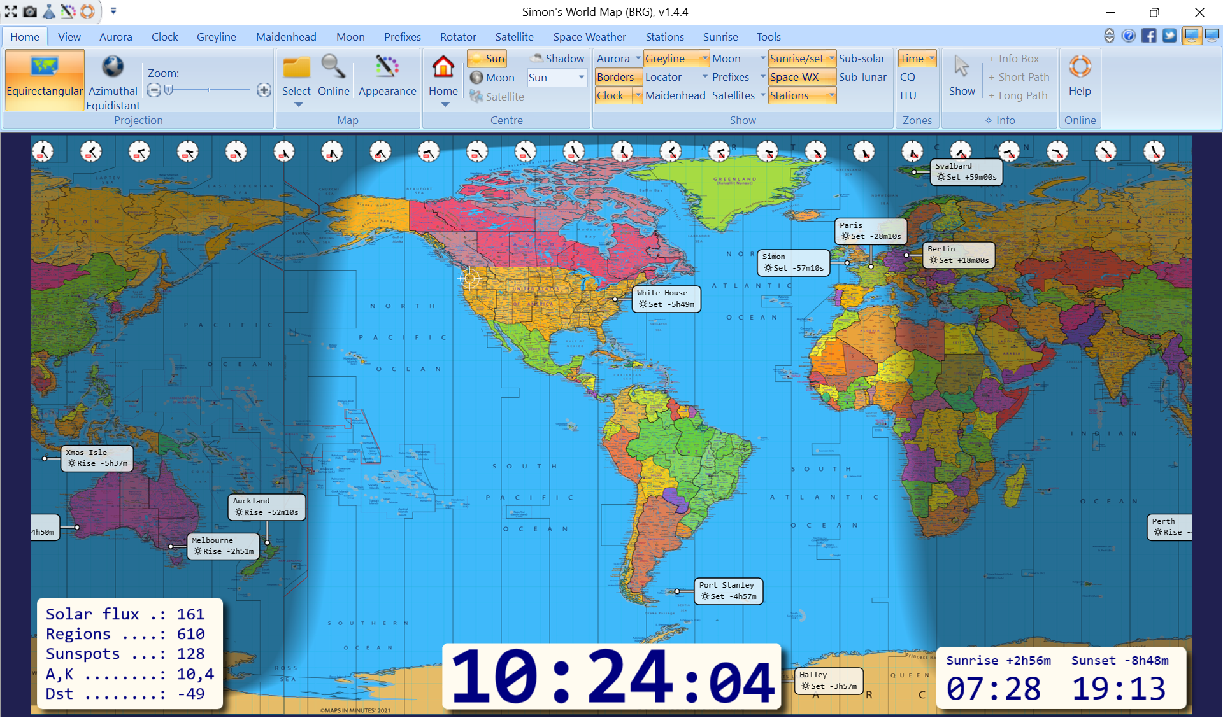Click the camera icon in quick access toolbar
The width and height of the screenshot is (1223, 718).
pos(29,11)
